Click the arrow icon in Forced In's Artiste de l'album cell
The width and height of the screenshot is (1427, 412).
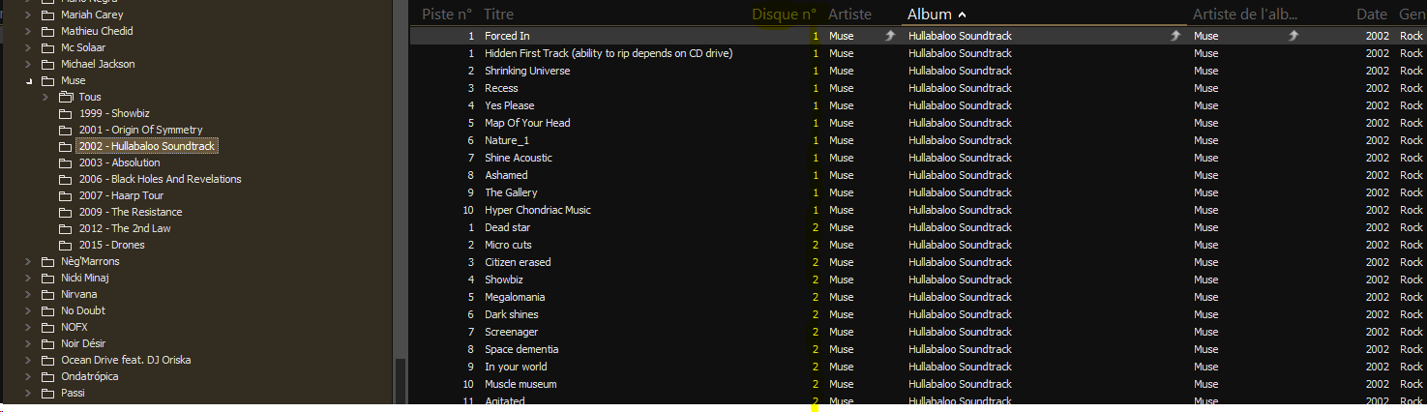tap(1293, 36)
